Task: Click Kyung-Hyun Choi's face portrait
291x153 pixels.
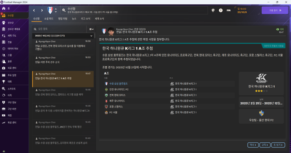Action: 111,31
